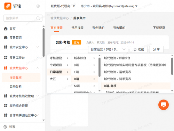Switch to 我创建的 tab

(98, 28)
